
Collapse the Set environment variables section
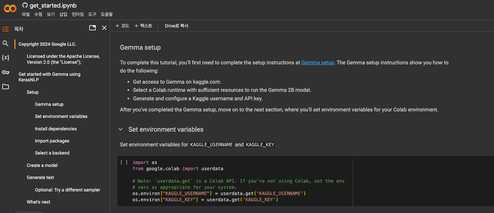[121, 130]
